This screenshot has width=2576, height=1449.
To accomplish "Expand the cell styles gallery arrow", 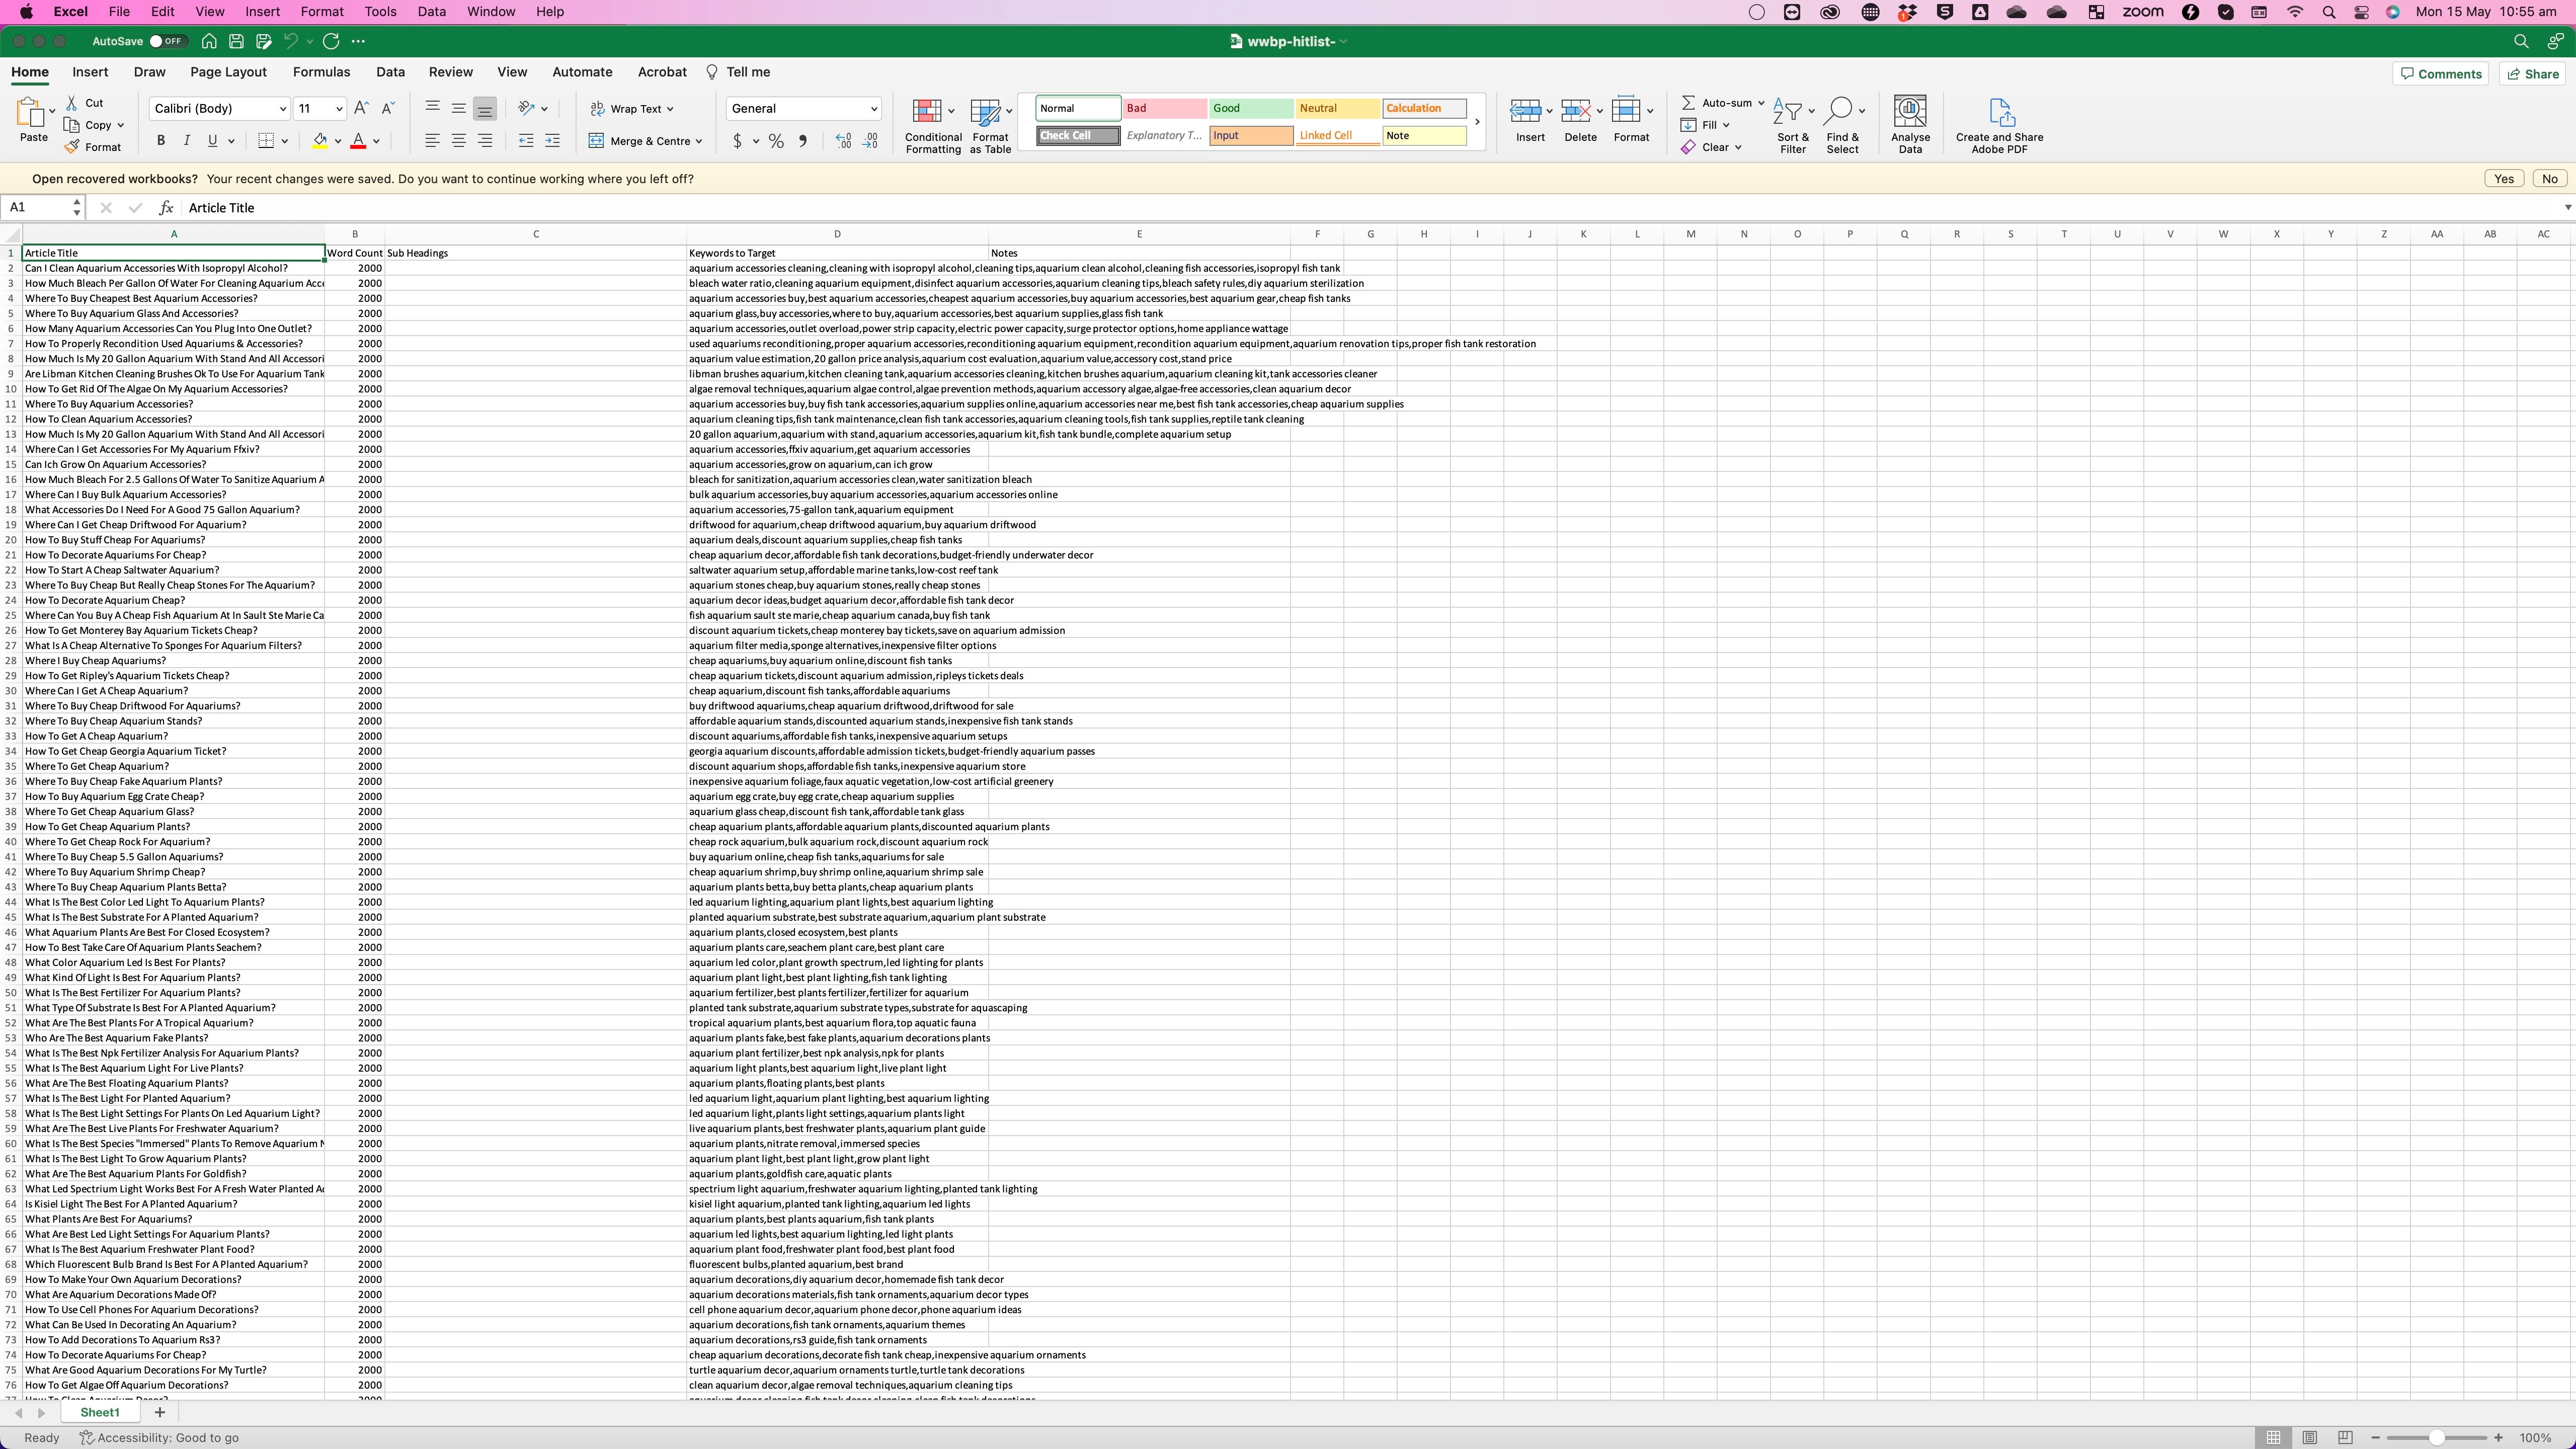I will point(1477,122).
